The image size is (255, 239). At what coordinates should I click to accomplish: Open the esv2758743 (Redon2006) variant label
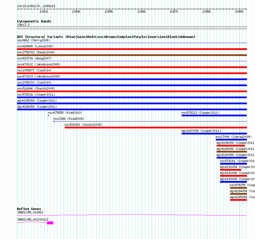tap(36, 52)
